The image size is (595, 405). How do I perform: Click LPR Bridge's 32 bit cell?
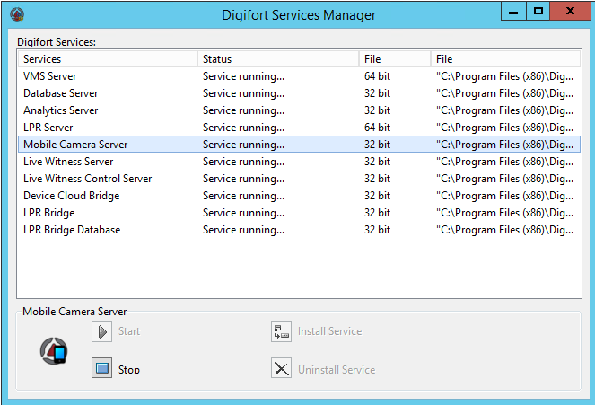click(x=377, y=213)
